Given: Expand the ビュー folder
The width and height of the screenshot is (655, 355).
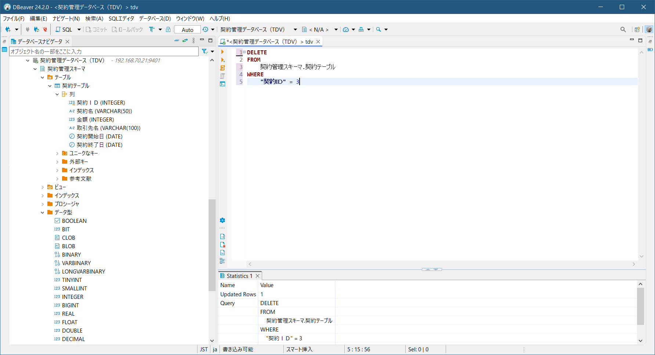Looking at the screenshot, I should coord(43,187).
